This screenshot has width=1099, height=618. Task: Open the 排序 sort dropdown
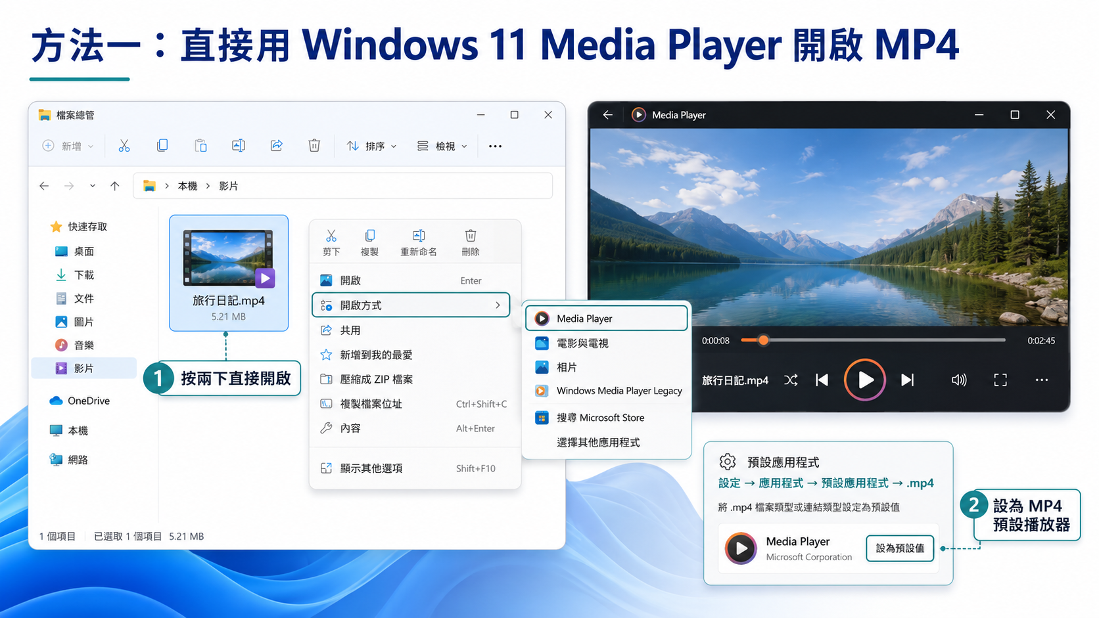pyautogui.click(x=371, y=146)
